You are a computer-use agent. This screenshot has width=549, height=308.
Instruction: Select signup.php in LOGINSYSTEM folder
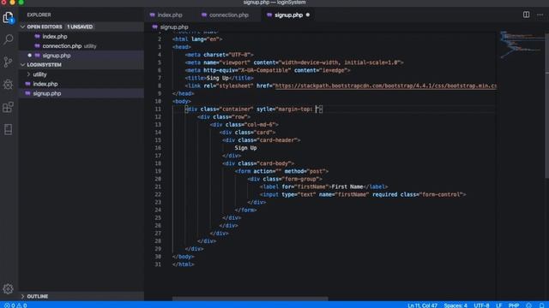point(81,93)
